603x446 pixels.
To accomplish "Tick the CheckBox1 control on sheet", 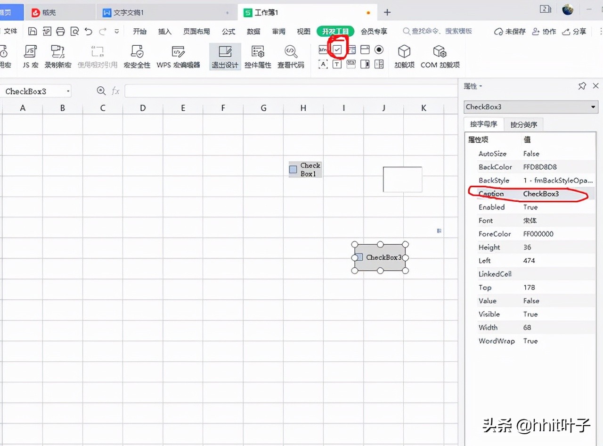I will 293,169.
